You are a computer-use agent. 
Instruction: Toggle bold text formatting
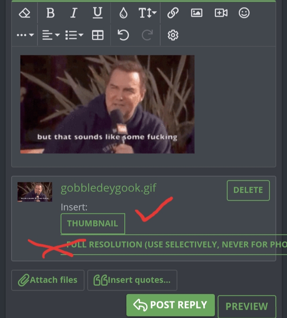(50, 13)
